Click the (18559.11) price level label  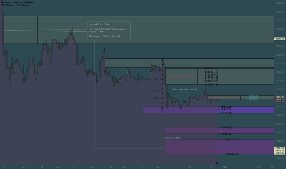tap(211, 84)
